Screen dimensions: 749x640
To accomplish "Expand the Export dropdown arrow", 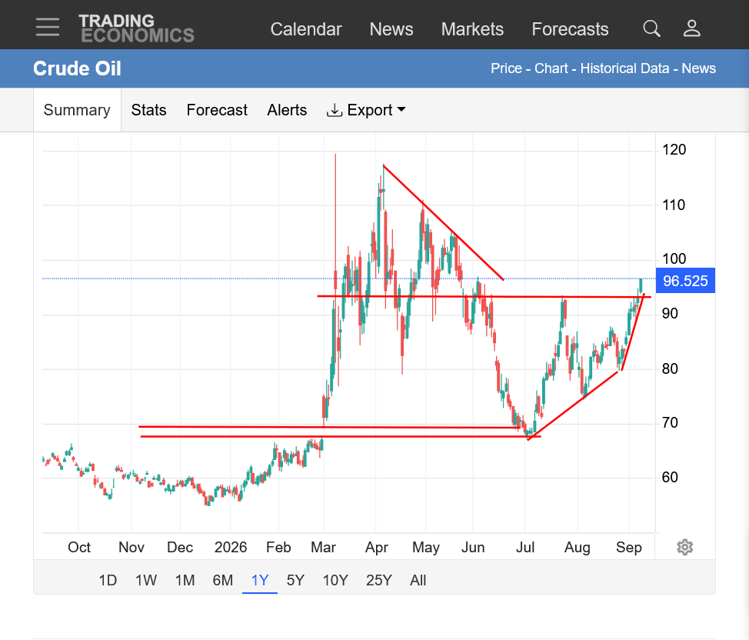I will click(x=401, y=109).
